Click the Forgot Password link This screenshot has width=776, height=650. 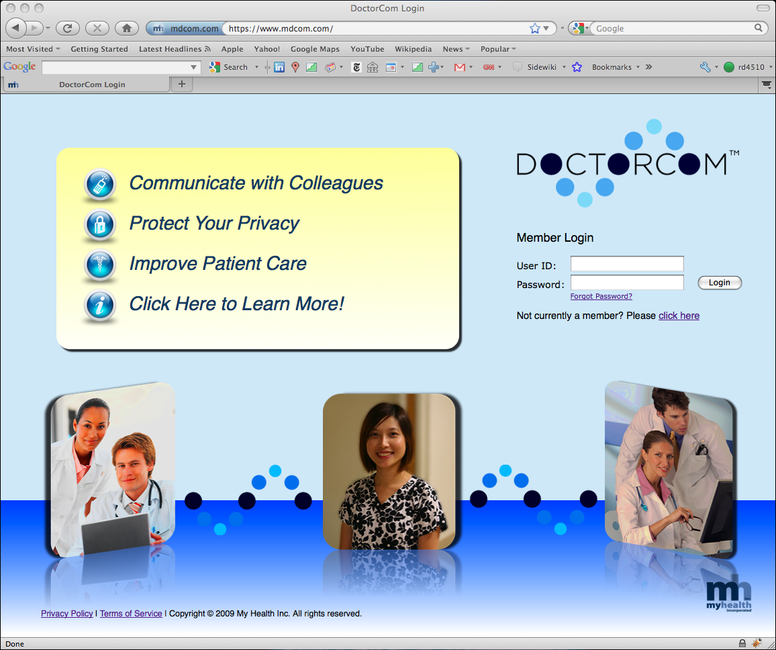tap(601, 296)
